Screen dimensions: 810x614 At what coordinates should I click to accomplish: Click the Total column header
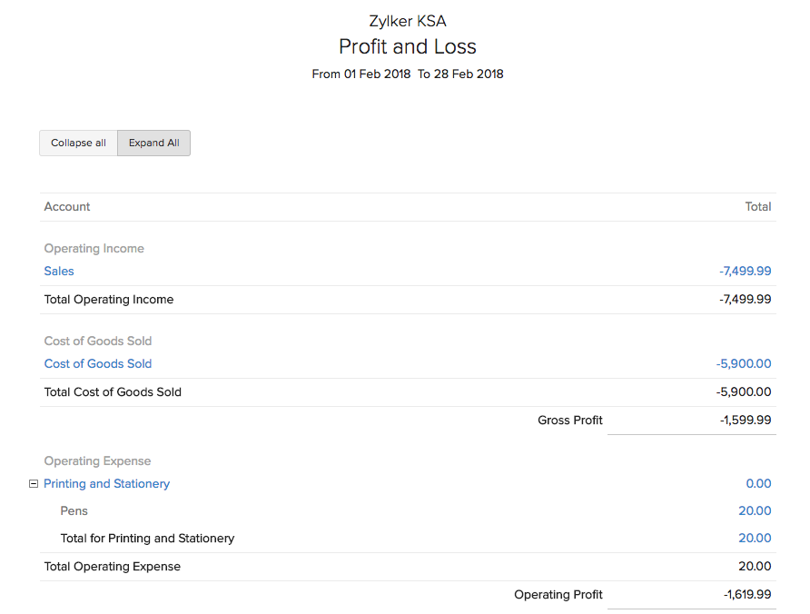[757, 207]
